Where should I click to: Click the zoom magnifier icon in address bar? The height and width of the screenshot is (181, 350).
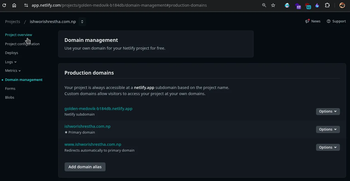(264, 5)
